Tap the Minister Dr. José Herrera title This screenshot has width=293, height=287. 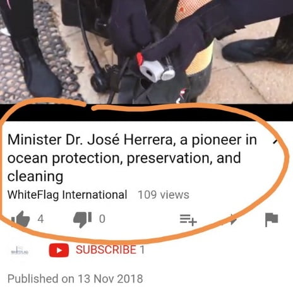click(x=132, y=158)
